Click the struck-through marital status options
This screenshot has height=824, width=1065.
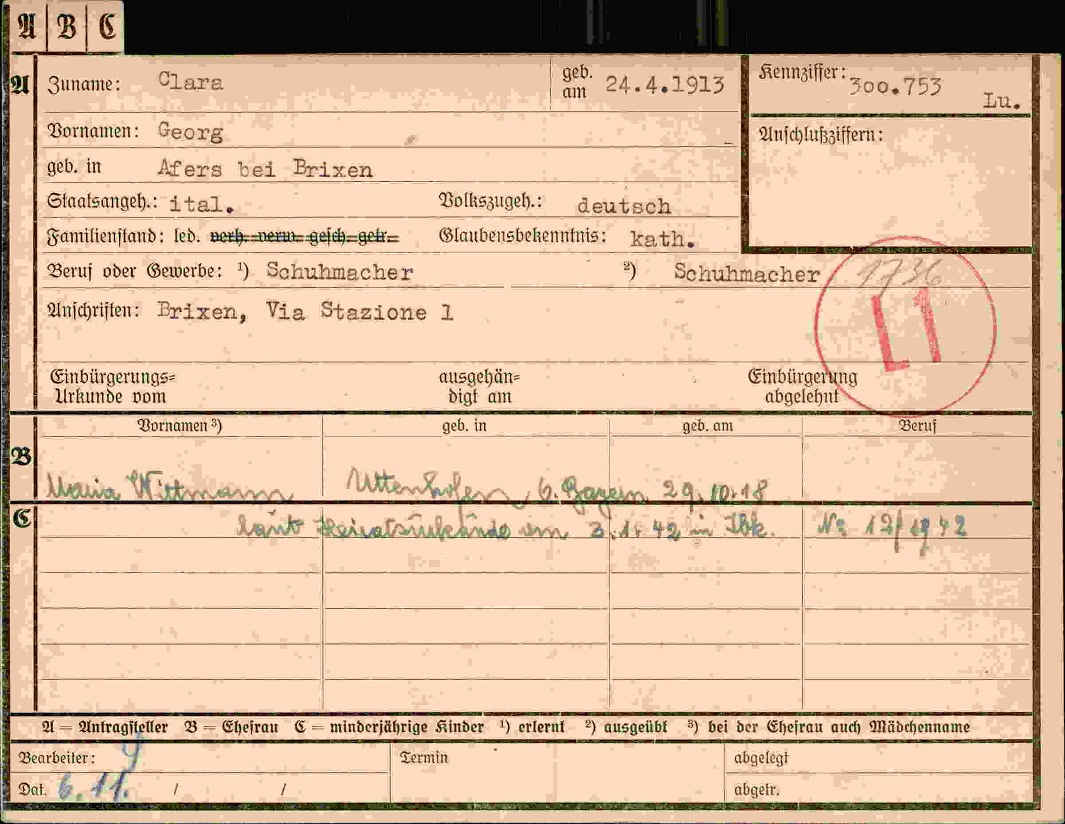[x=304, y=237]
